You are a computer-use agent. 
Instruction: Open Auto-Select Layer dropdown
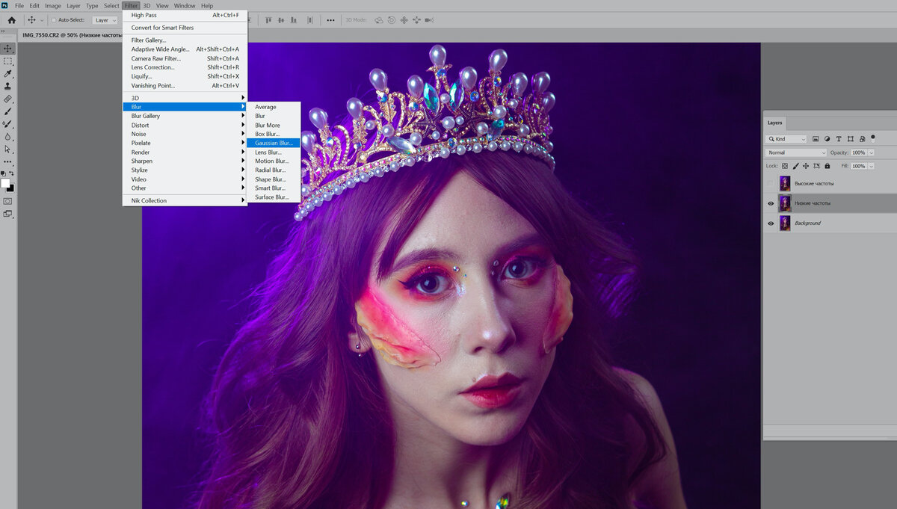click(x=105, y=20)
